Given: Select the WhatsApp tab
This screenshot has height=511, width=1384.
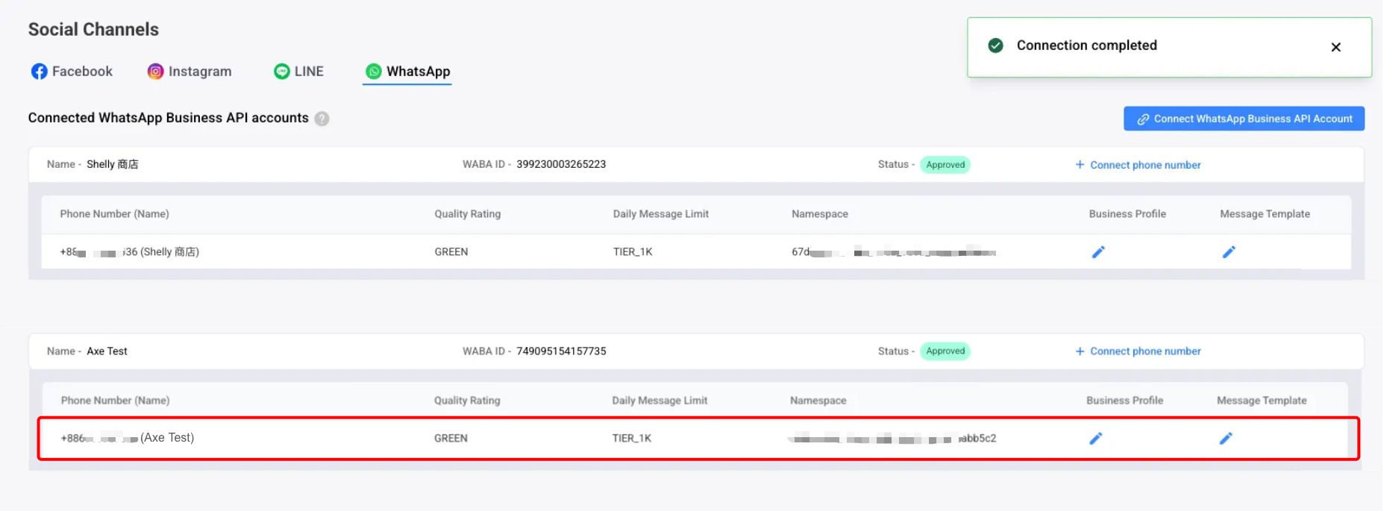Looking at the screenshot, I should click(x=407, y=72).
